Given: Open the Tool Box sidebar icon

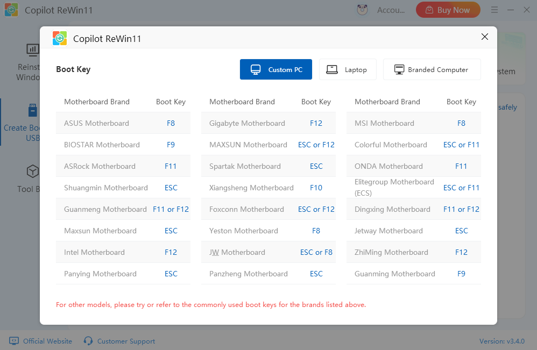Looking at the screenshot, I should (32, 172).
